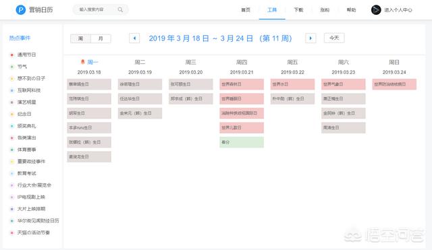Switch to 月 month view
The width and height of the screenshot is (432, 250).
(x=101, y=38)
